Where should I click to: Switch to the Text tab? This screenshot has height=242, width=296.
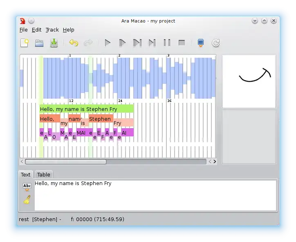coord(25,174)
